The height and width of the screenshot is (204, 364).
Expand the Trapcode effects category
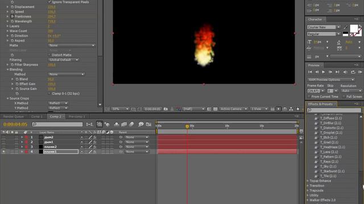[x=308, y=190]
